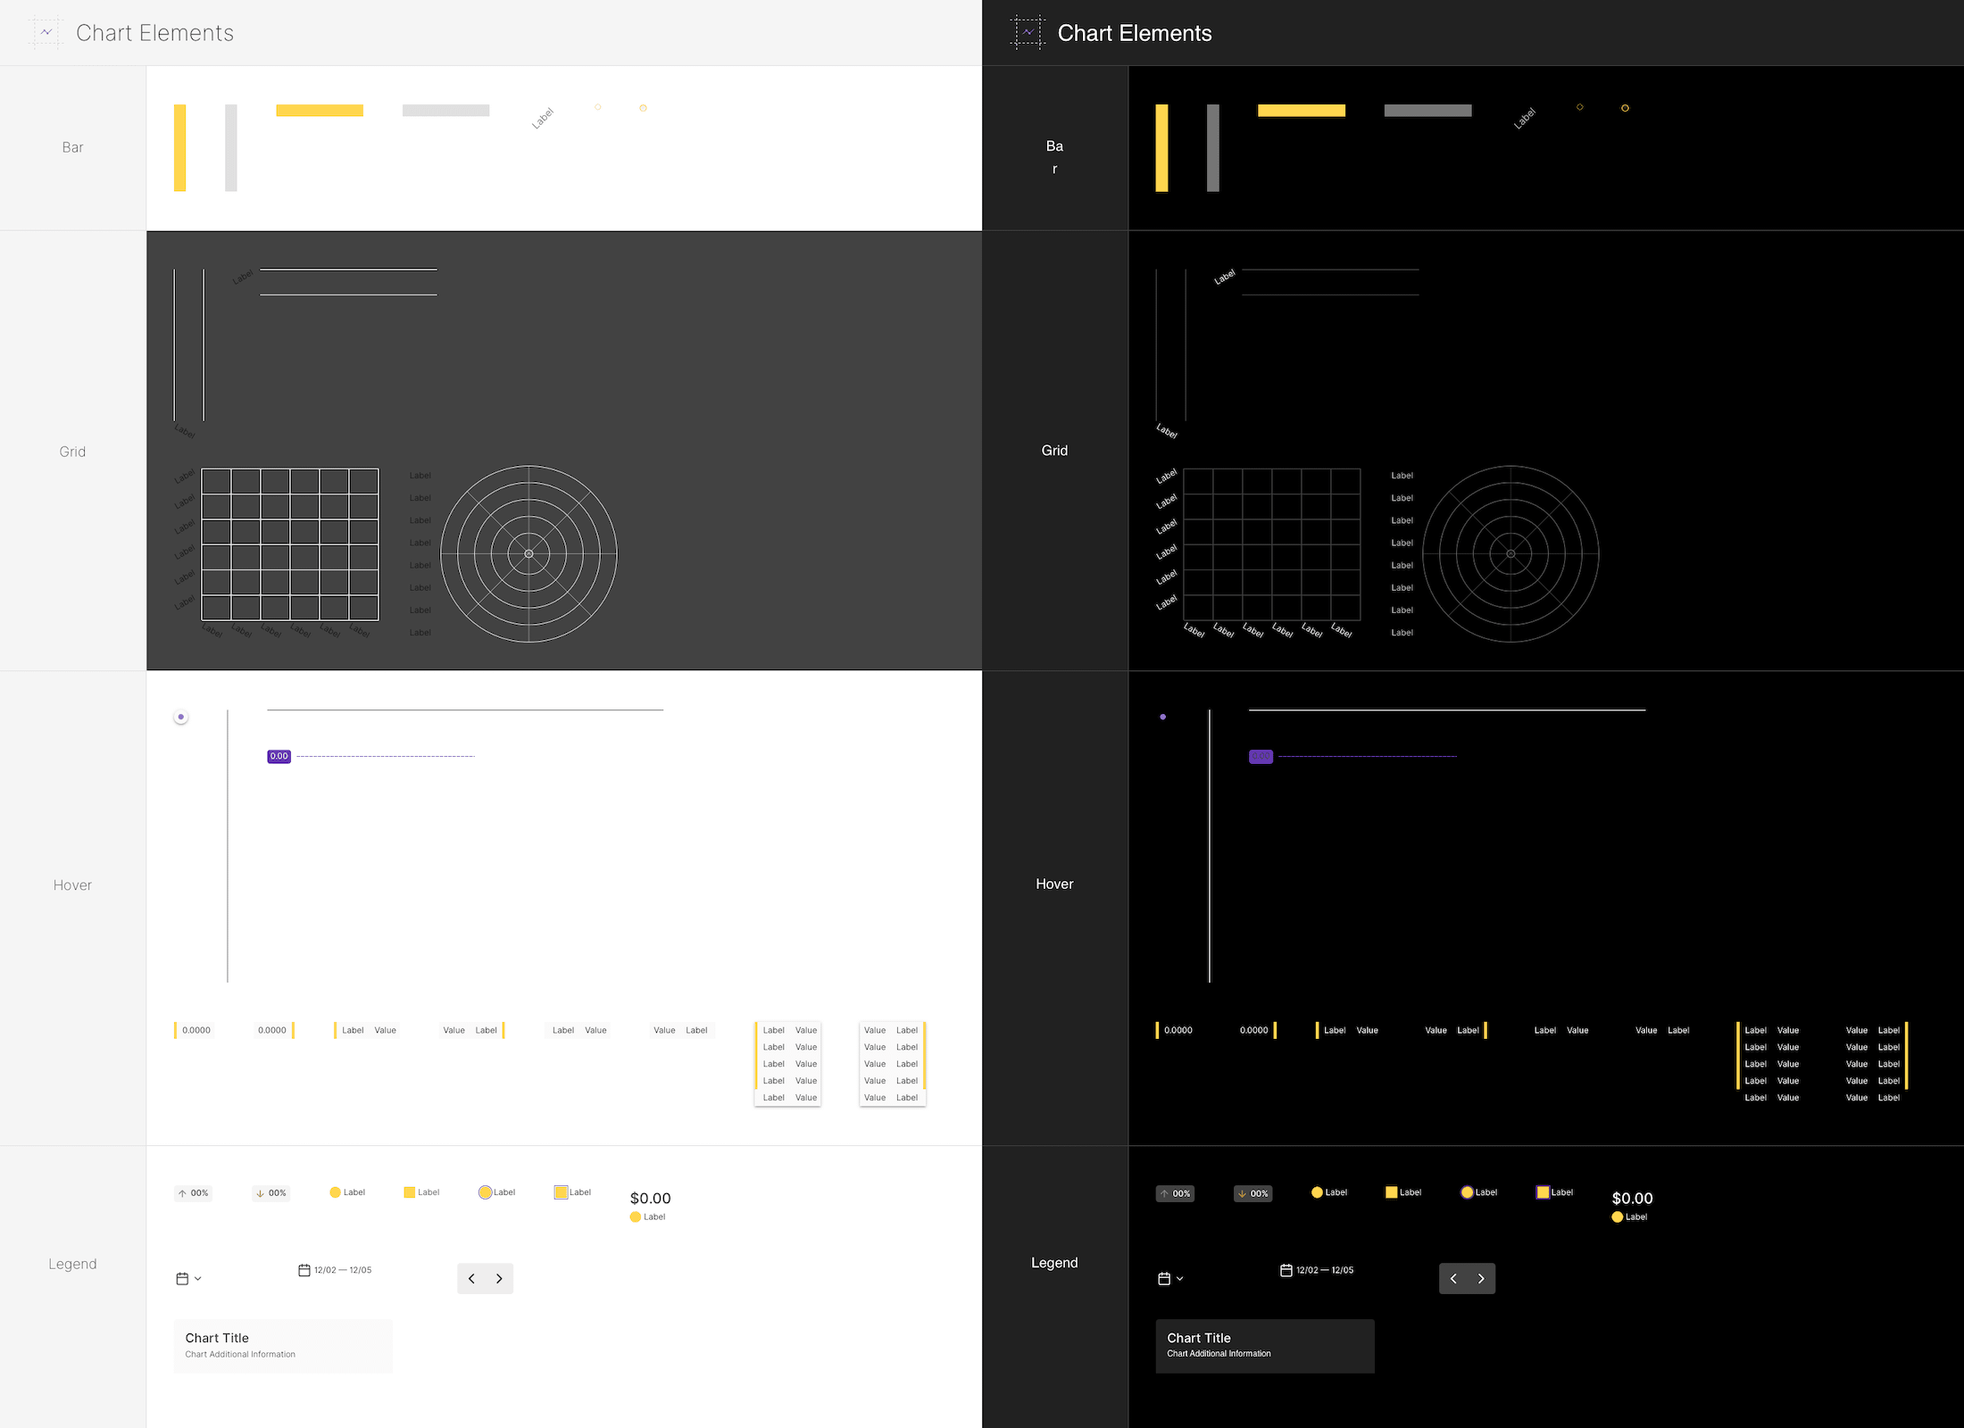
Task: Click the Chart Elements icon in dark header
Action: [1028, 32]
